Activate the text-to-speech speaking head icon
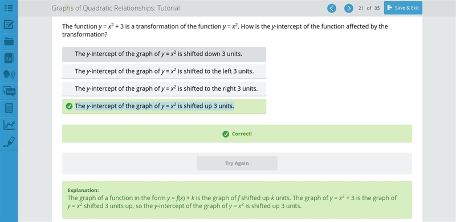The image size is (456, 222). (9, 75)
